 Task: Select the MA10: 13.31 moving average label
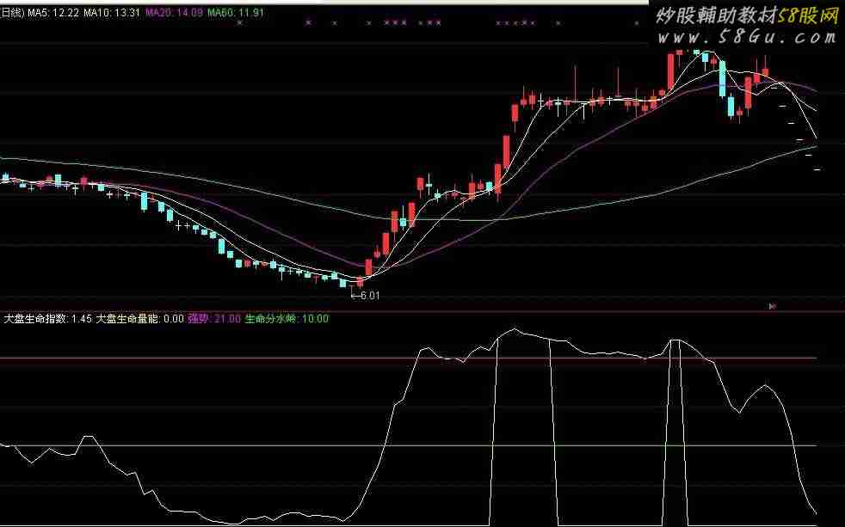pos(112,12)
